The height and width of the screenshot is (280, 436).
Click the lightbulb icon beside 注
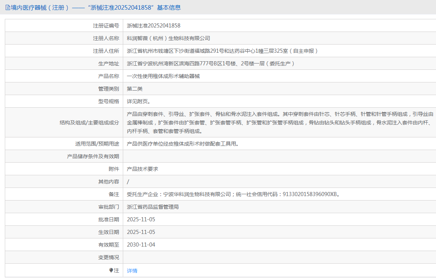pyautogui.click(x=111, y=271)
